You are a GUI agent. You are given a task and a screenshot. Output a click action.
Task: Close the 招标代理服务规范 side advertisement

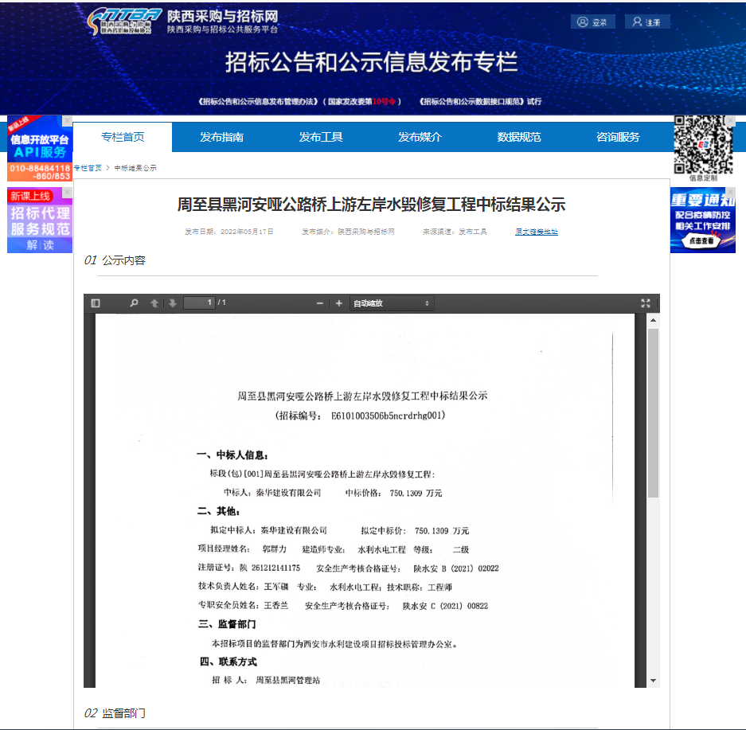(67, 192)
